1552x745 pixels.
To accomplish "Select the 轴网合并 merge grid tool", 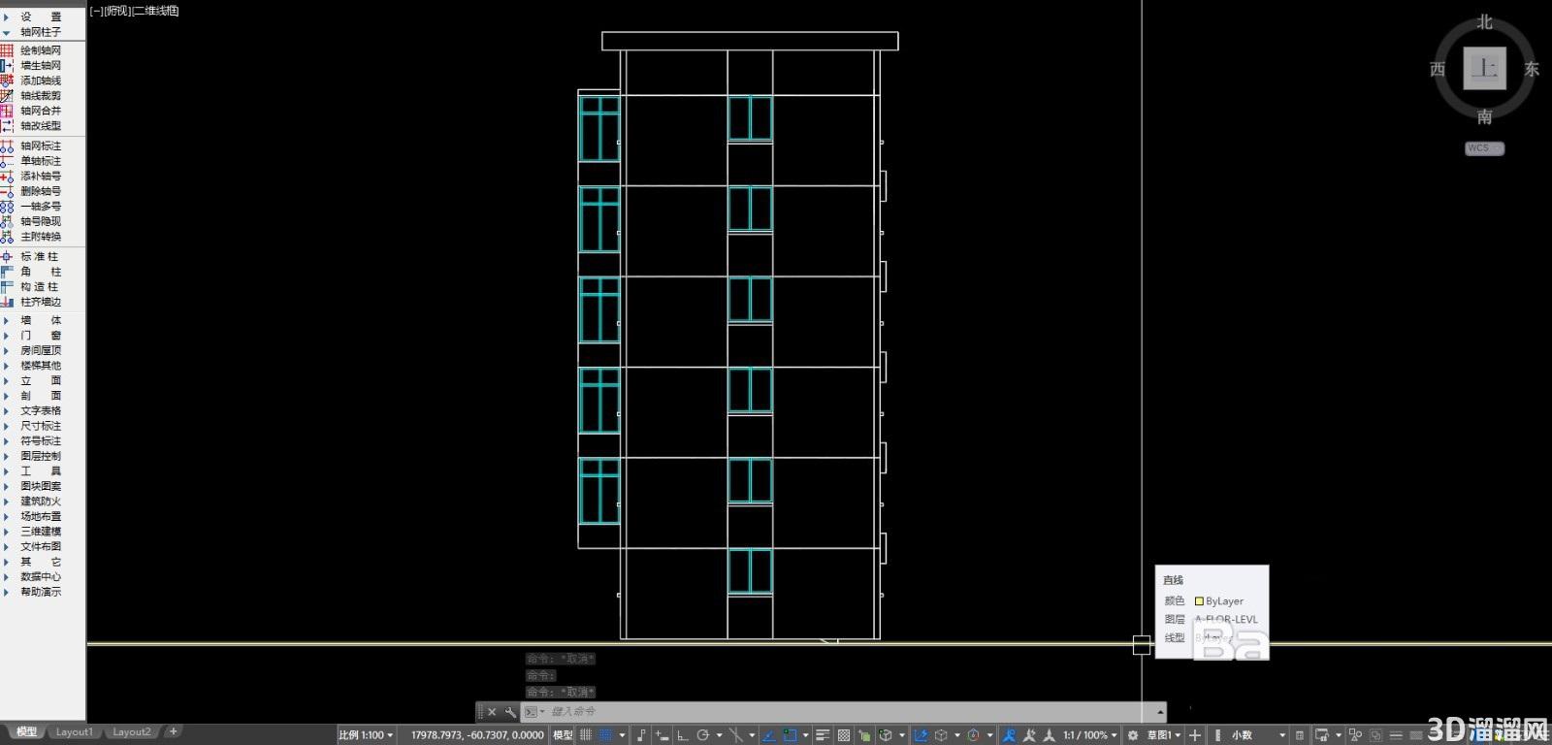I will pyautogui.click(x=40, y=111).
